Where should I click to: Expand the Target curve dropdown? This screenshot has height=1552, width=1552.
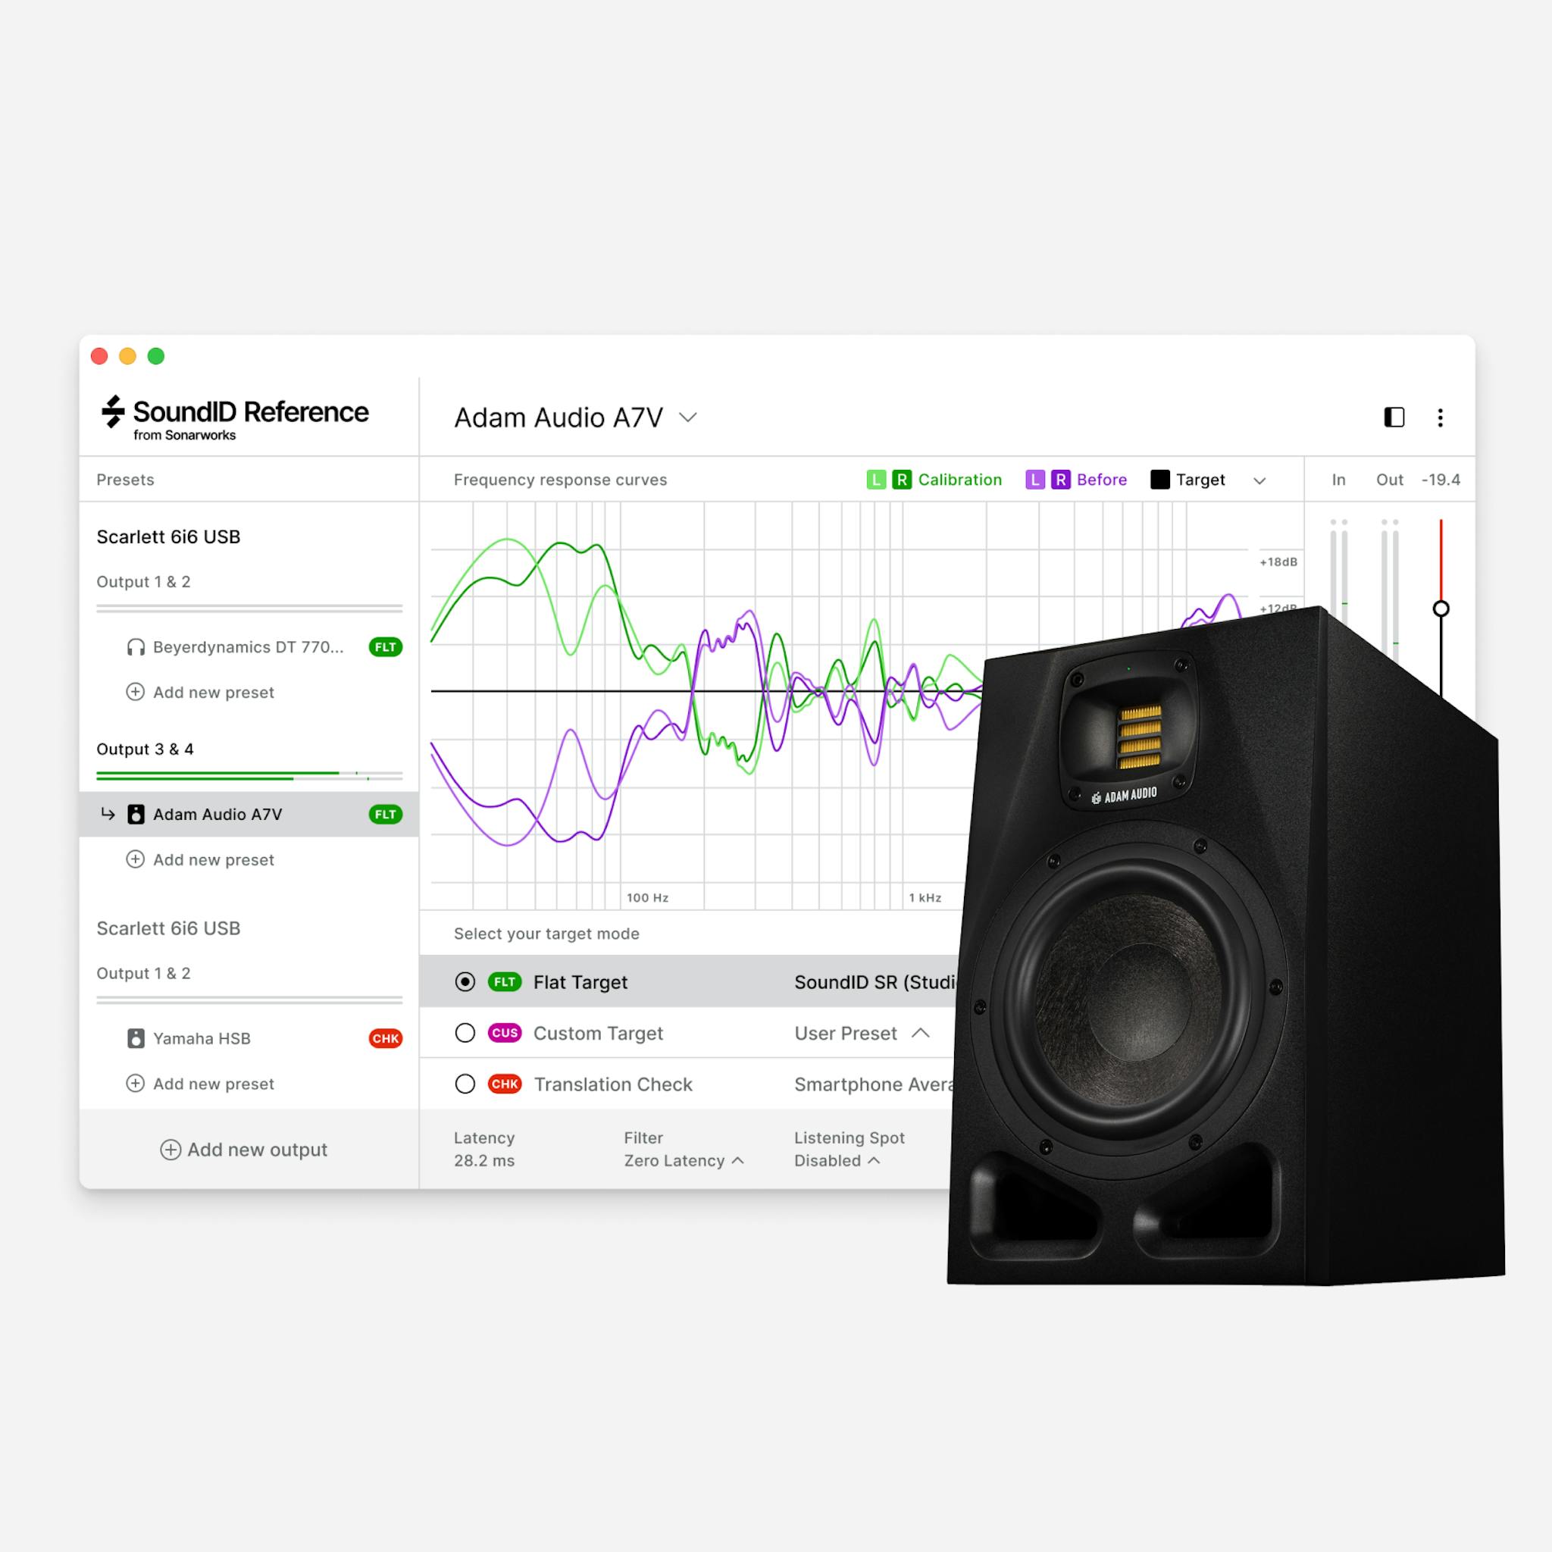(1259, 480)
